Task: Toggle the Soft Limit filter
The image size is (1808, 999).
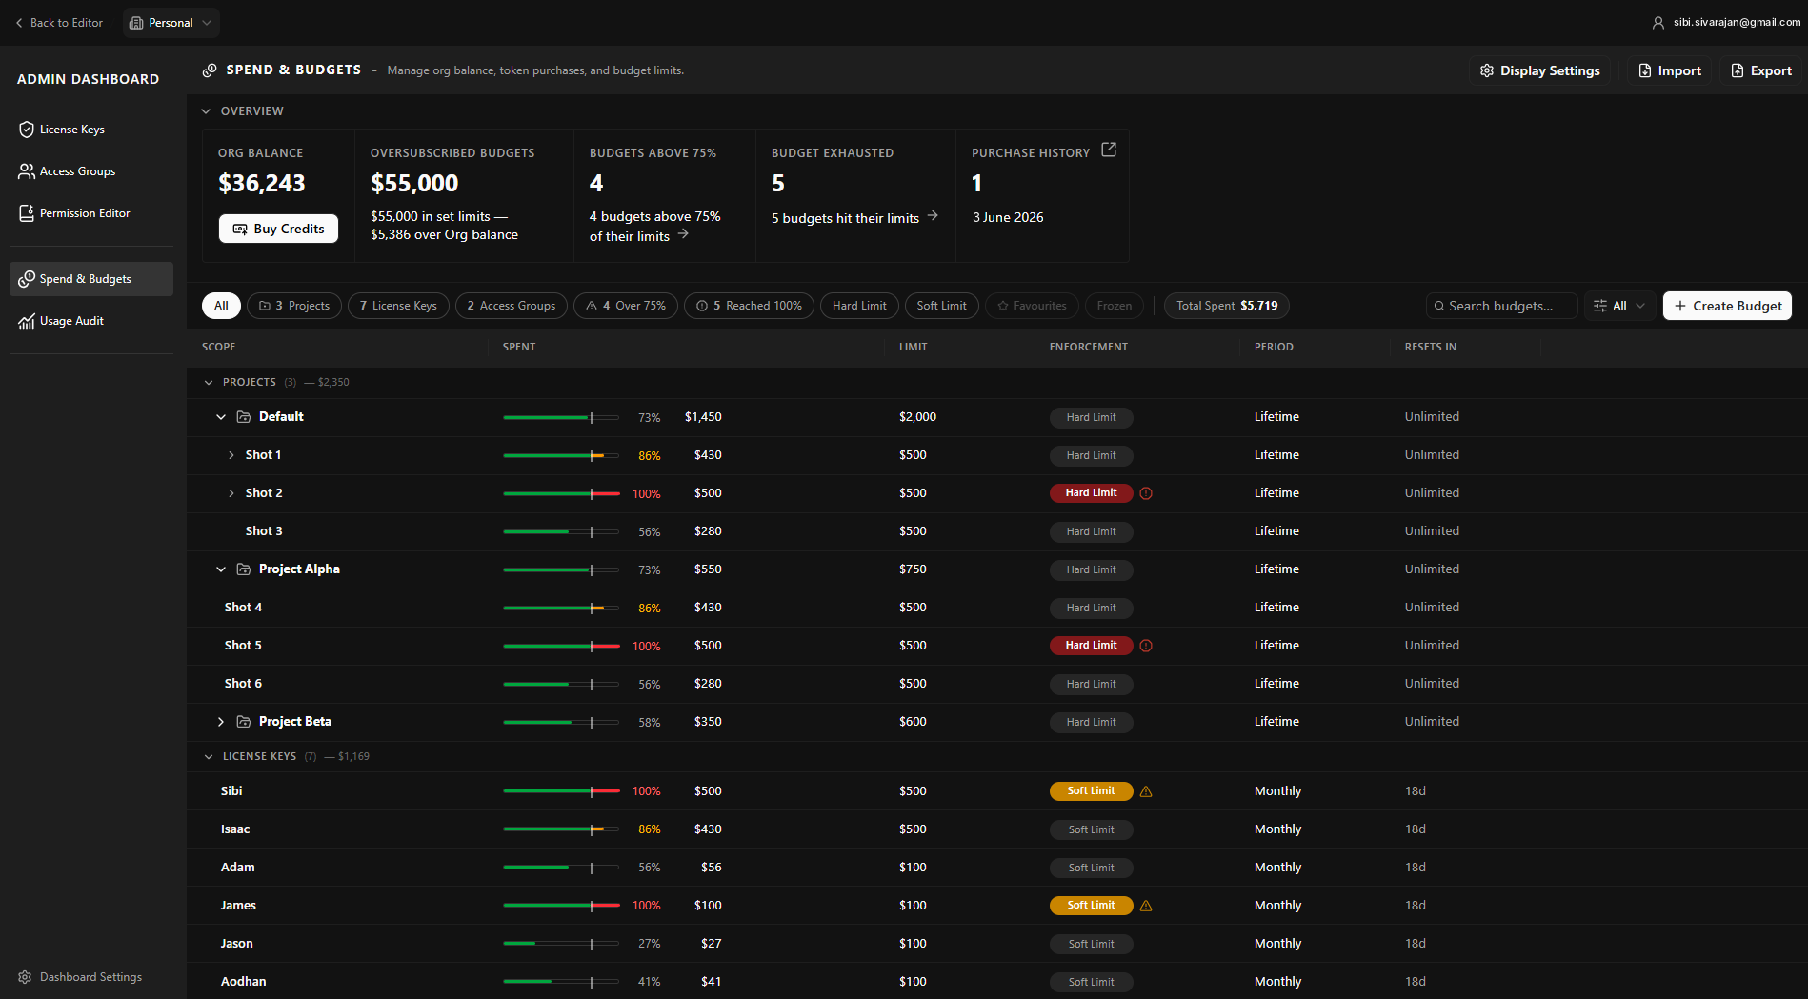Action: (942, 306)
